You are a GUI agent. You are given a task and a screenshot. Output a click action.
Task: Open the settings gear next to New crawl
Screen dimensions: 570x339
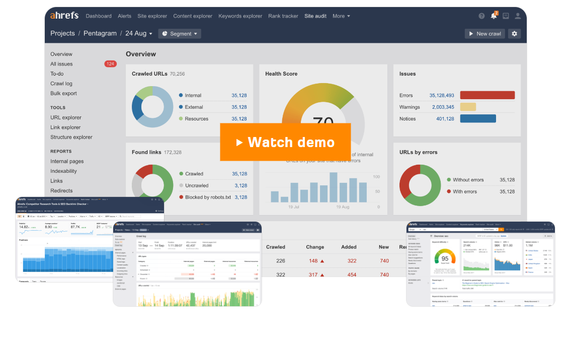514,34
